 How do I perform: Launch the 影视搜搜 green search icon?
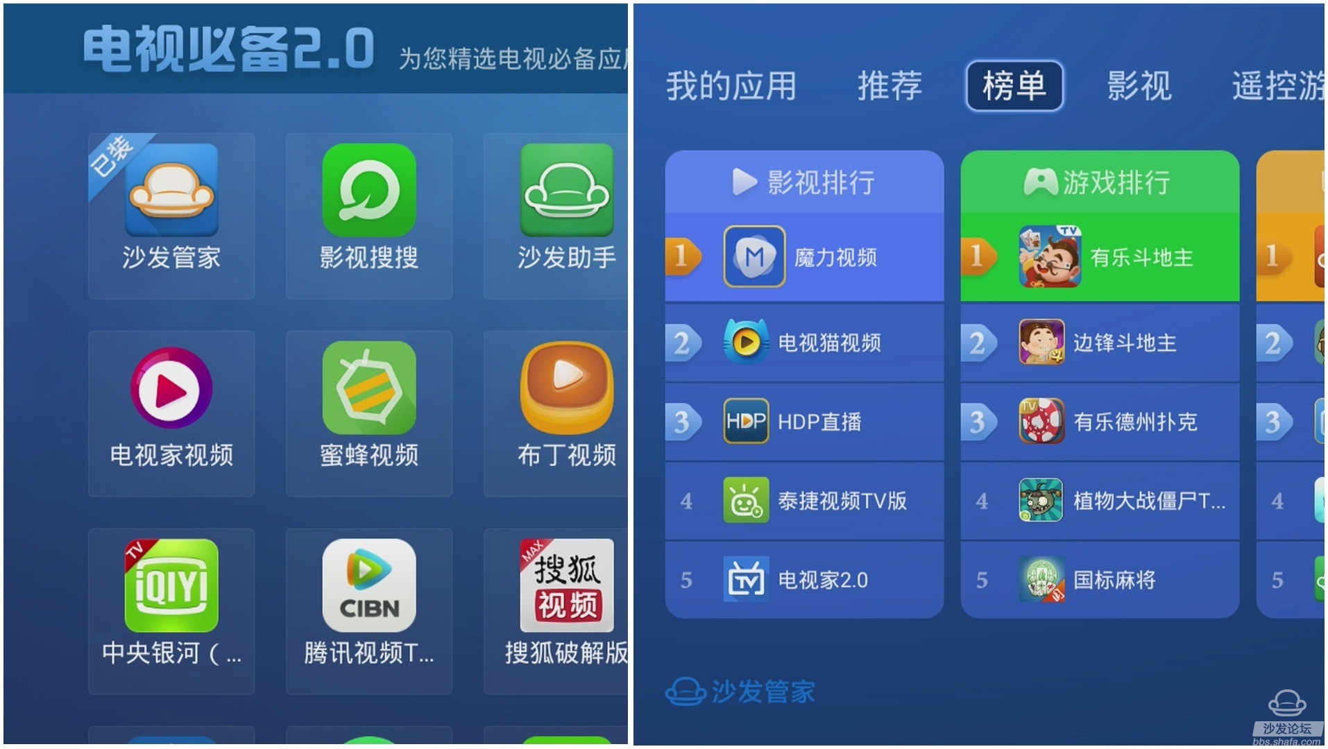point(369,190)
